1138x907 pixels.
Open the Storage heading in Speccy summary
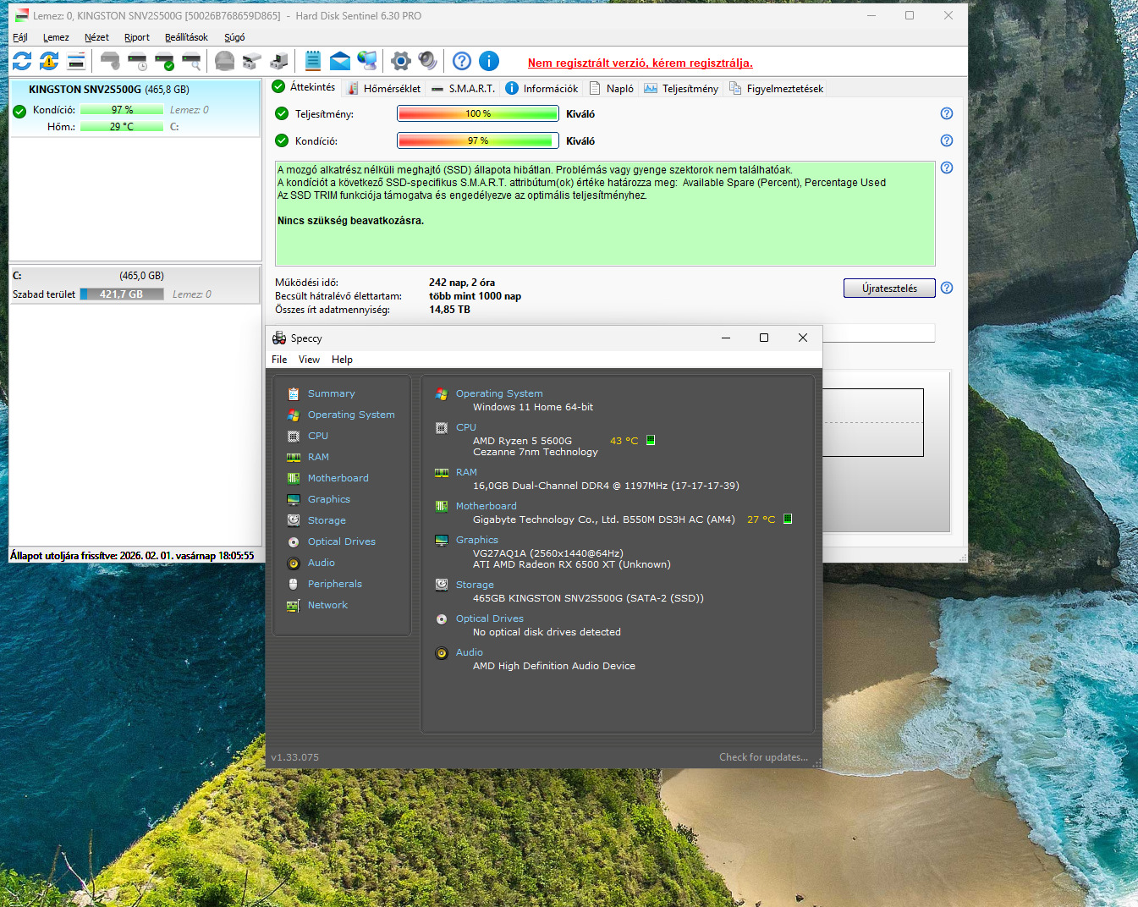[475, 585]
